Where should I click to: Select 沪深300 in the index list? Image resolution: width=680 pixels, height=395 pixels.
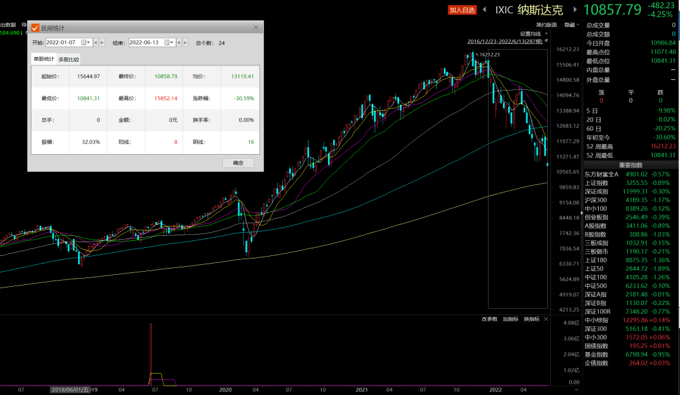pos(596,200)
